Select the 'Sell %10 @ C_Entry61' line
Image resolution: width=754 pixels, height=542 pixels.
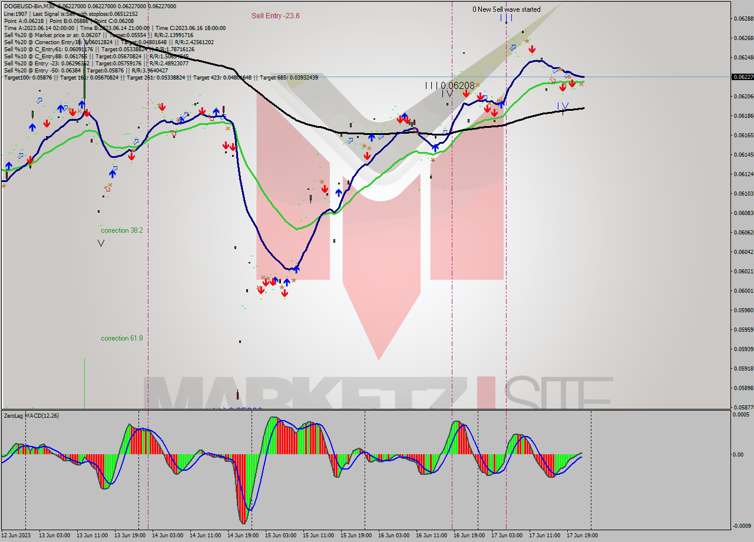tap(99, 49)
